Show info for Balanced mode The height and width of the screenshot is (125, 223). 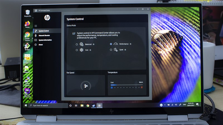[x=94, y=44]
